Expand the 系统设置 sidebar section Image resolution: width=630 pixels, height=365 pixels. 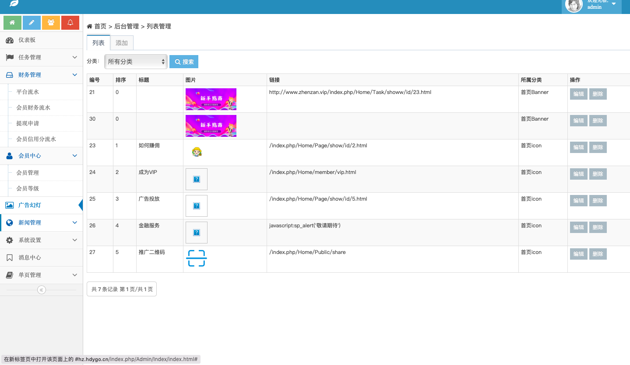pos(41,240)
